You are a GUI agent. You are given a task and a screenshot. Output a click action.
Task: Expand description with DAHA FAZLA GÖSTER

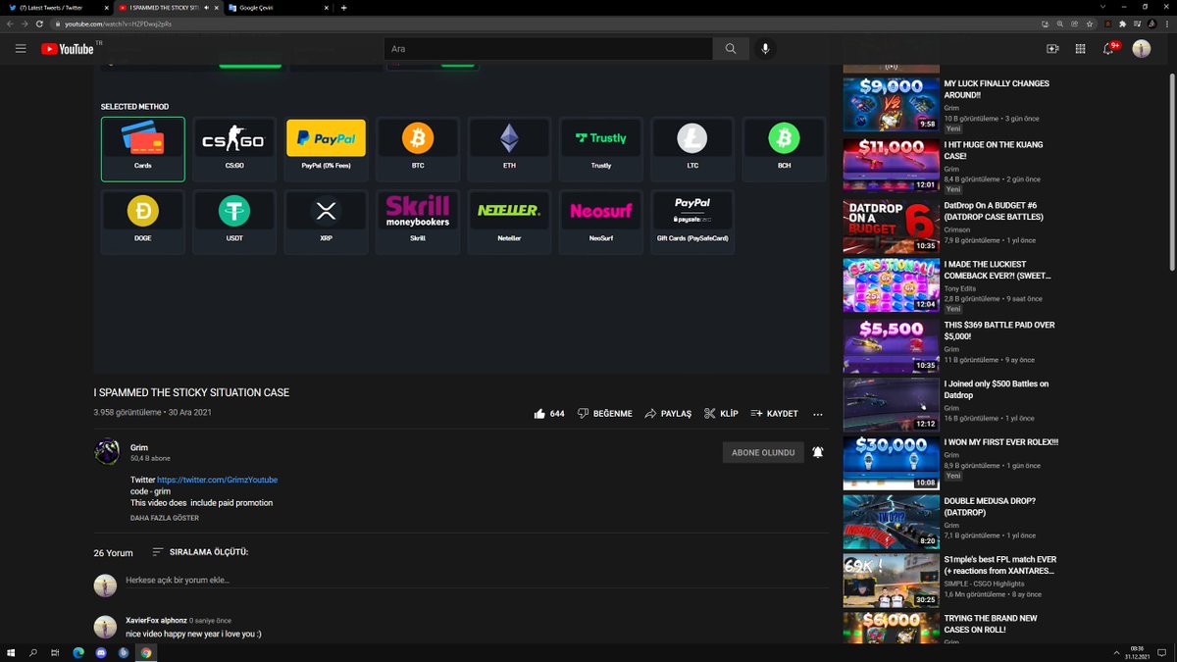pos(165,518)
